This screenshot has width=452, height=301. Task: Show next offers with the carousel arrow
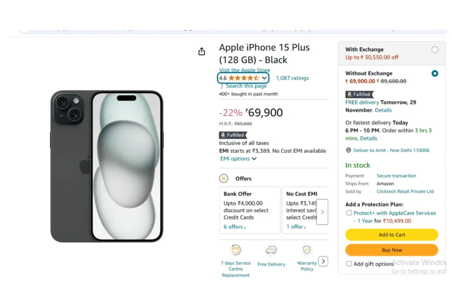tap(322, 212)
